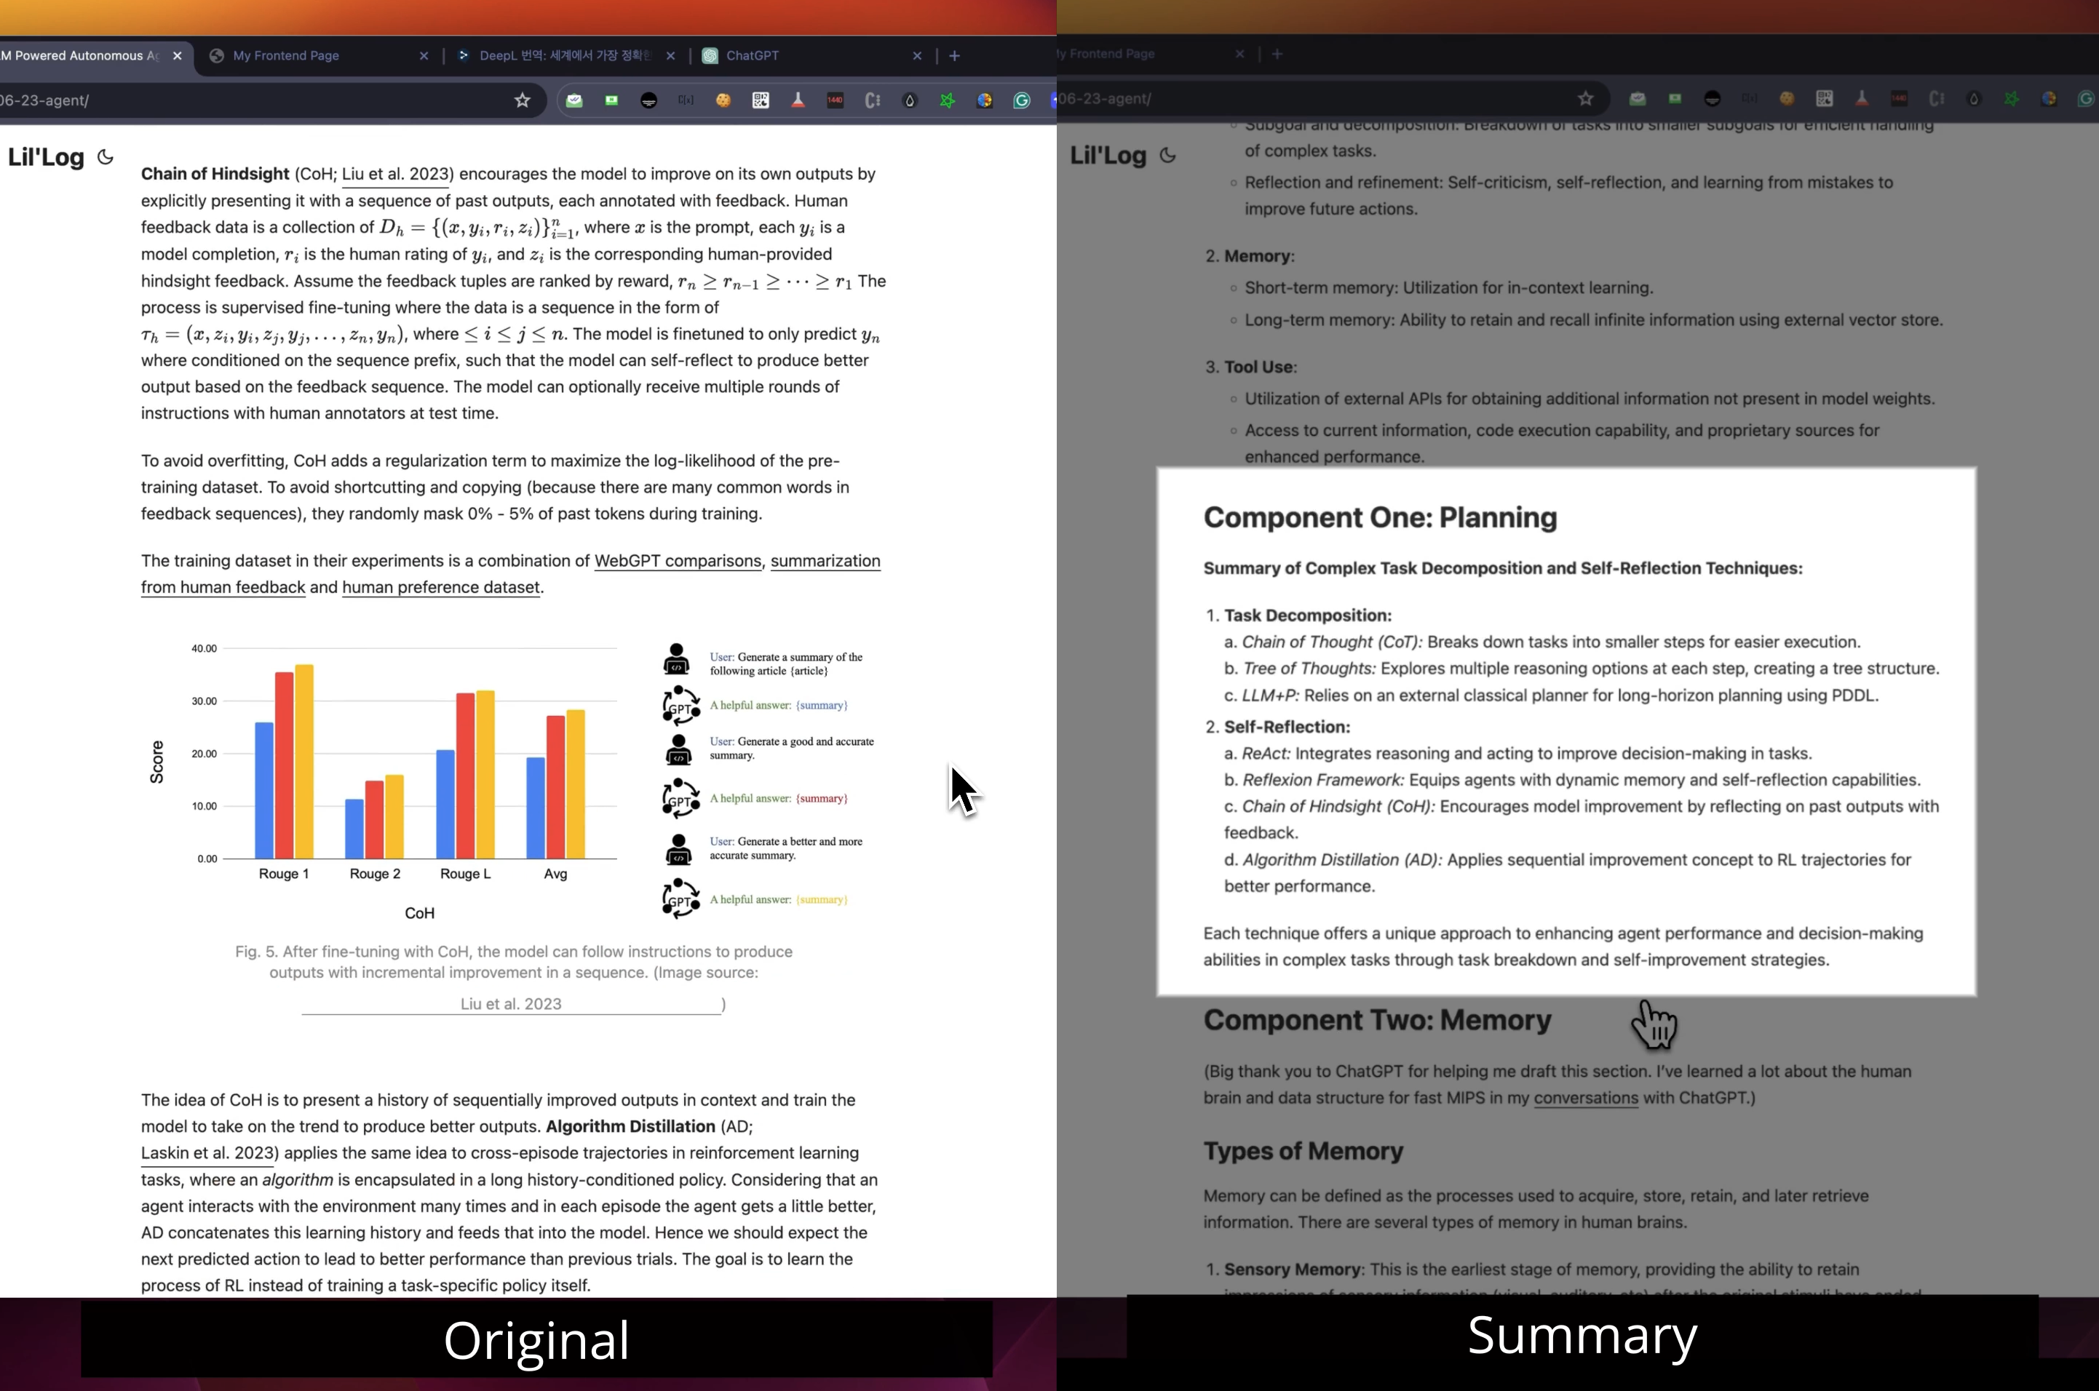
Task: Open a new tab with the plus button in the left window
Action: point(954,55)
